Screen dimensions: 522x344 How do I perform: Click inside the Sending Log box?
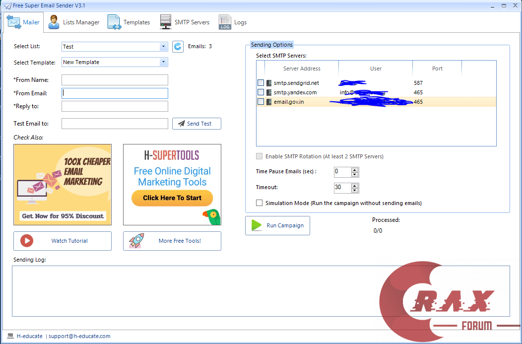point(261,291)
